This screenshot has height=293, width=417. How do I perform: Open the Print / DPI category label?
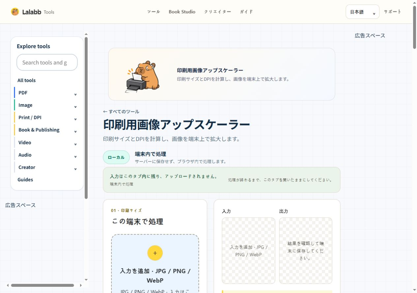[x=30, y=117]
